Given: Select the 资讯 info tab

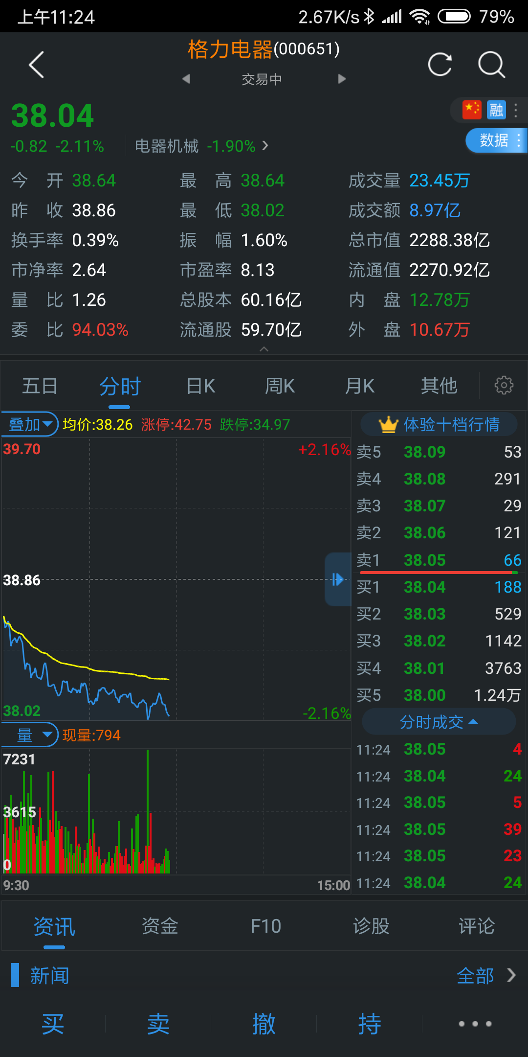Looking at the screenshot, I should 54,926.
